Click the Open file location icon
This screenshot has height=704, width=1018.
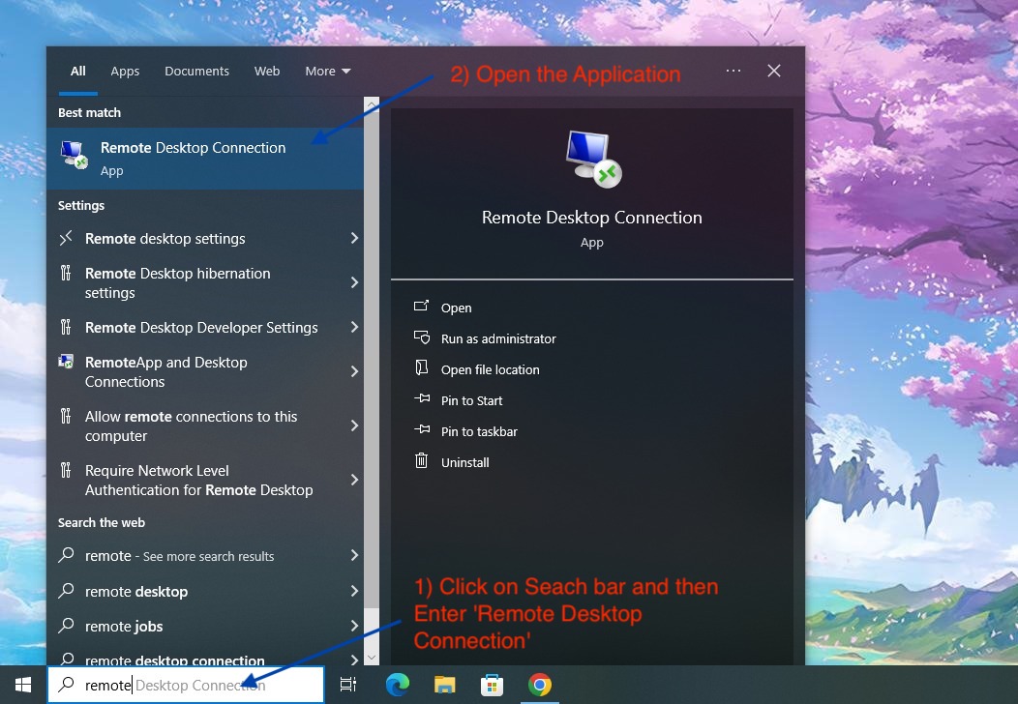click(422, 369)
